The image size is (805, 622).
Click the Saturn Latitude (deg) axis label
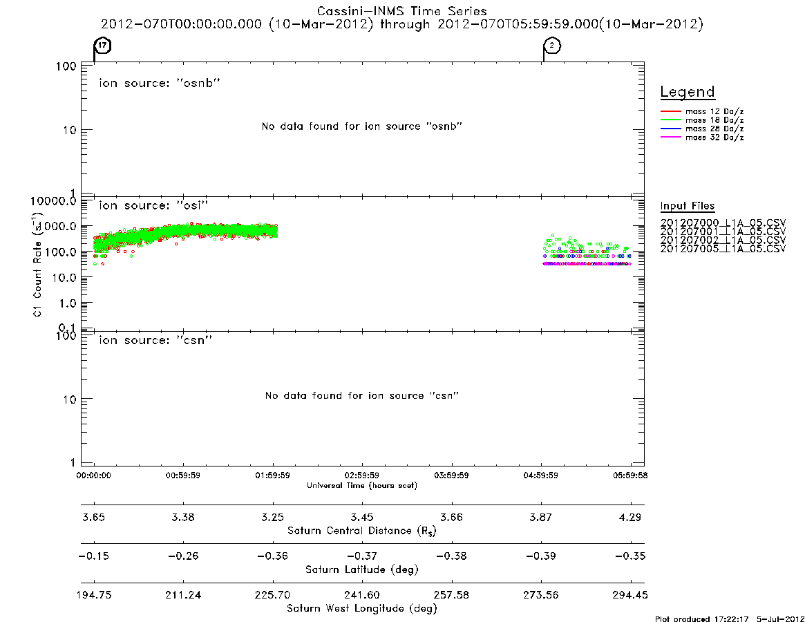tap(362, 569)
